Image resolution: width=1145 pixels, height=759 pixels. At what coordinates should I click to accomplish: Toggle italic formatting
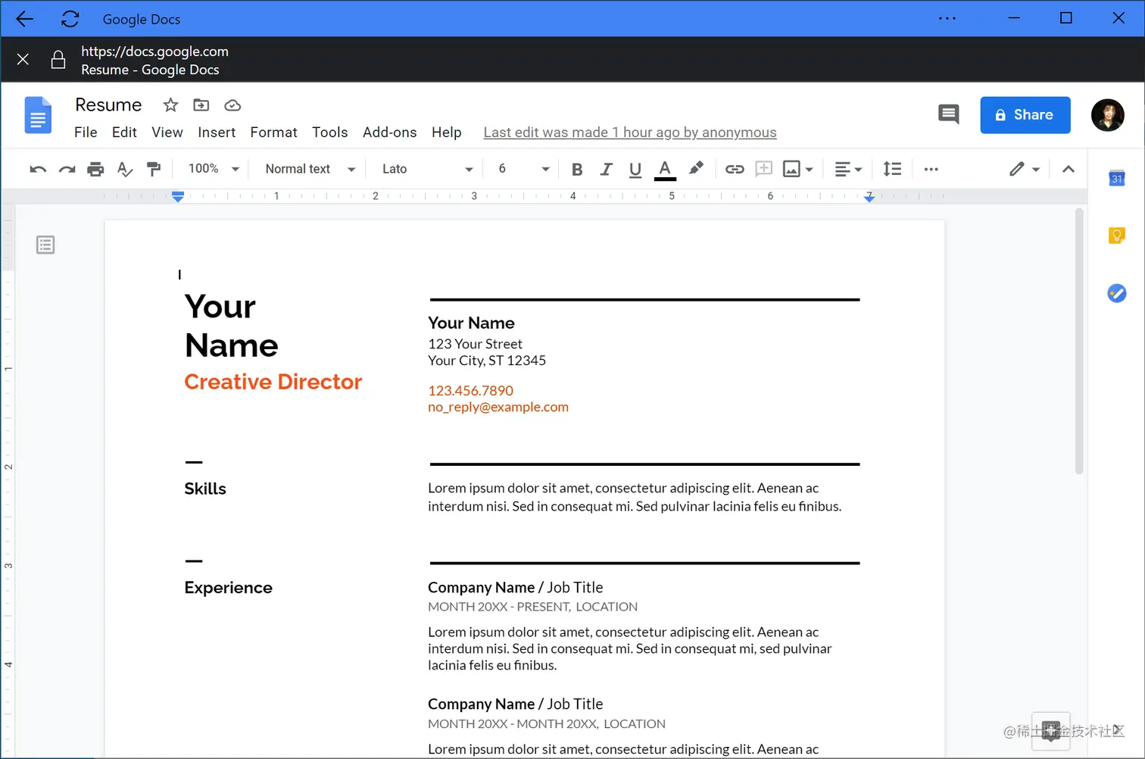(606, 169)
